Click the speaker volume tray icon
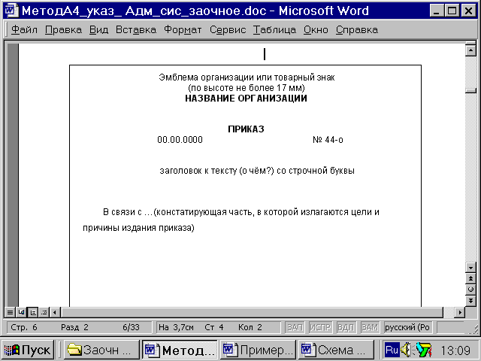Image resolution: width=481 pixels, height=361 pixels. (407, 350)
